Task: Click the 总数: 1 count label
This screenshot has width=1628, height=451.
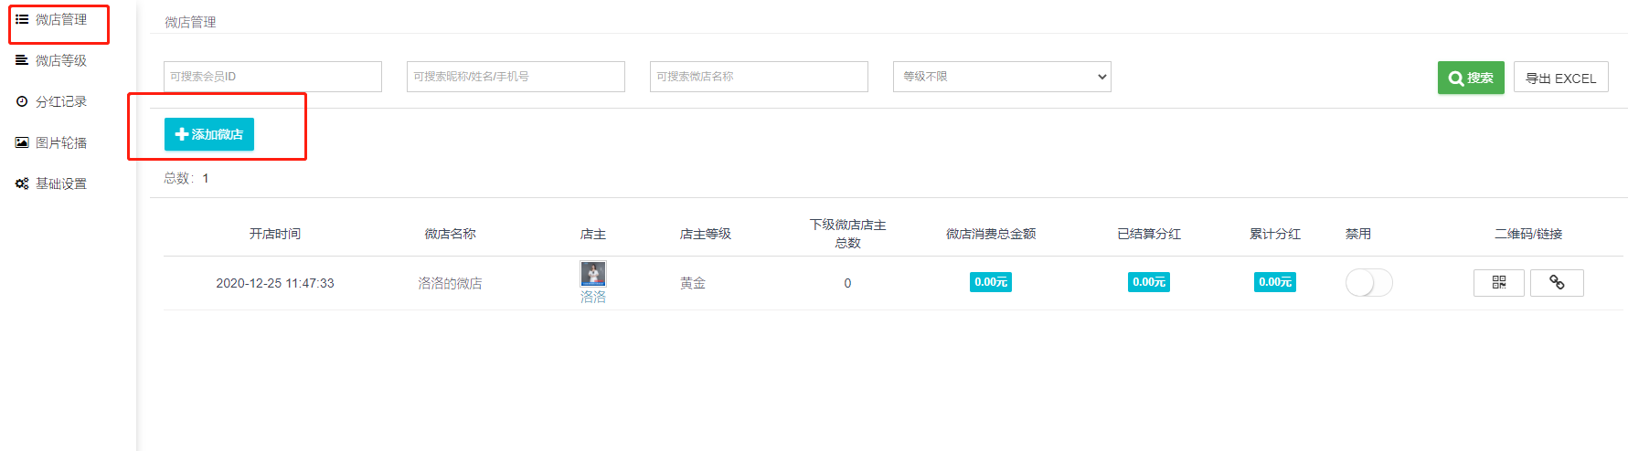Action: 186,178
